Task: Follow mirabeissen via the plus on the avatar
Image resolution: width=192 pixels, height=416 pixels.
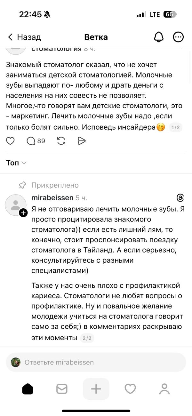Action: pos(23,213)
